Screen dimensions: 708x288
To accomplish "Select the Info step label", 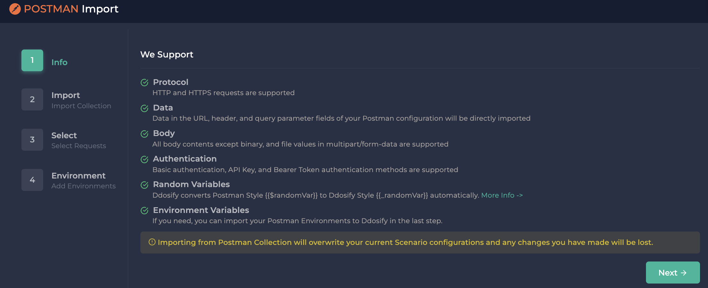I will pyautogui.click(x=59, y=62).
